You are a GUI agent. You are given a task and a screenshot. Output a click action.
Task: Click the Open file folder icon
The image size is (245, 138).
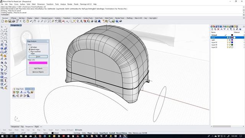[6, 21]
